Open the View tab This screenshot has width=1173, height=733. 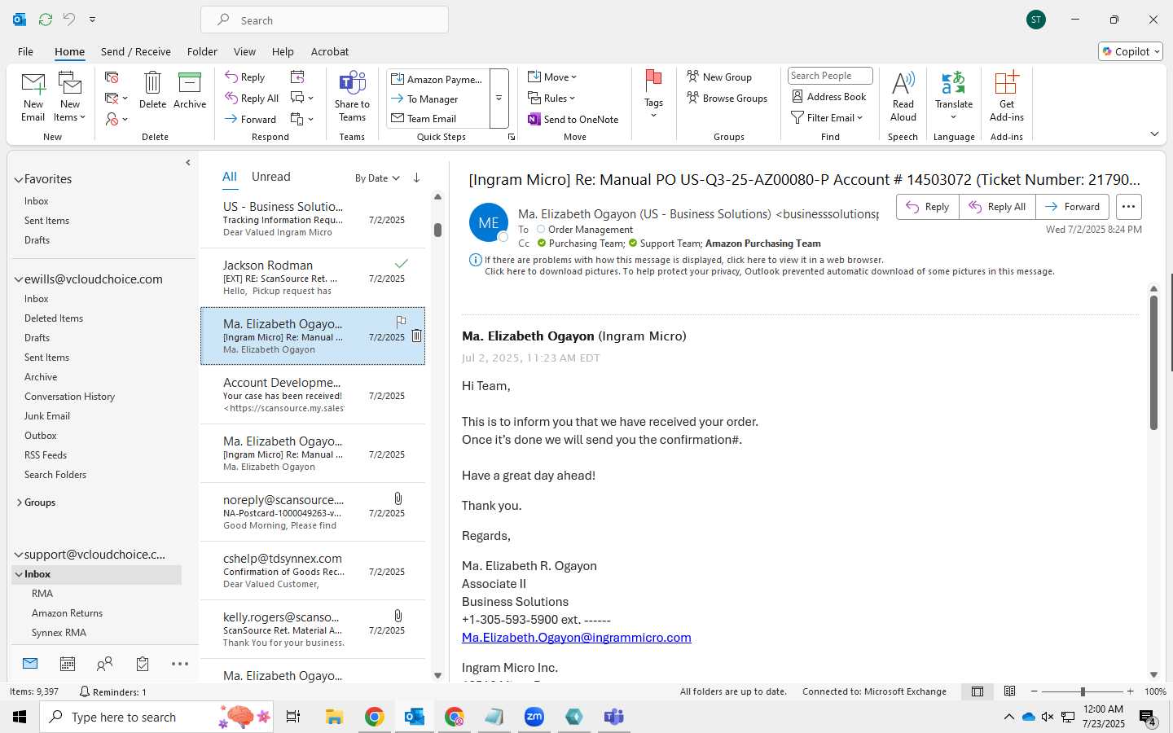pos(244,51)
